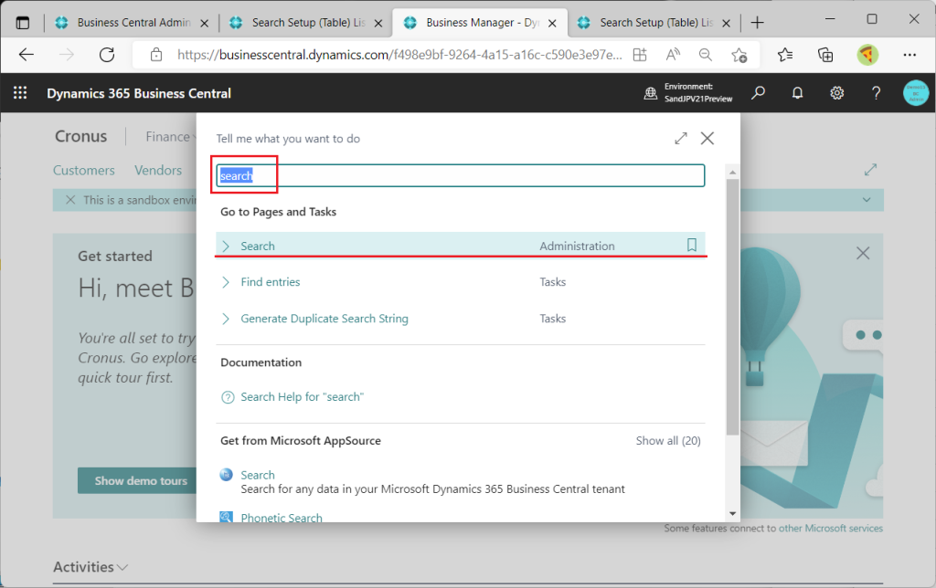This screenshot has width=936, height=588.
Task: Close the Business Central Admin tab
Action: tap(204, 23)
